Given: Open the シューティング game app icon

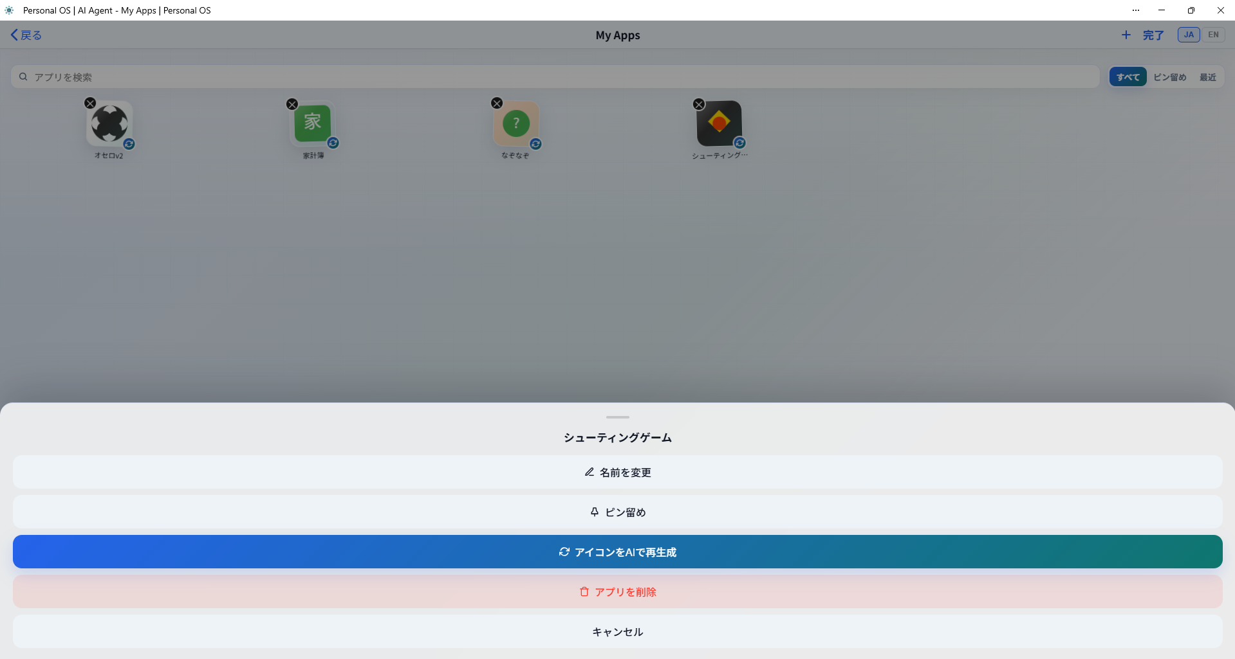Looking at the screenshot, I should click(719, 122).
